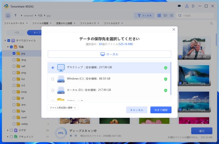Image resolution: width=219 pixels, height=144 pixels.
Task: Open the chat assistant icon in the title bar
Action: click(x=180, y=6)
